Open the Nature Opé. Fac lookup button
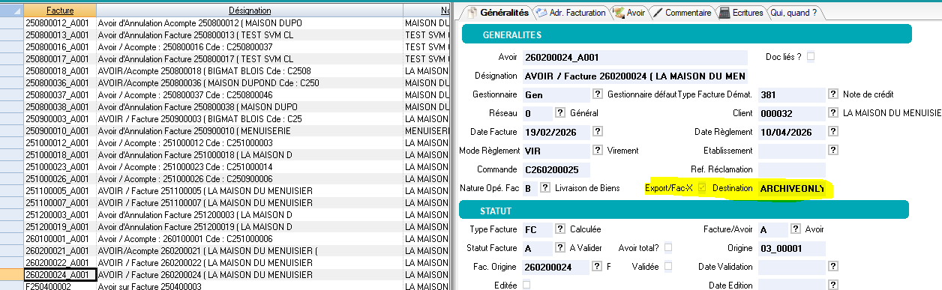The width and height of the screenshot is (942, 290). pos(545,188)
